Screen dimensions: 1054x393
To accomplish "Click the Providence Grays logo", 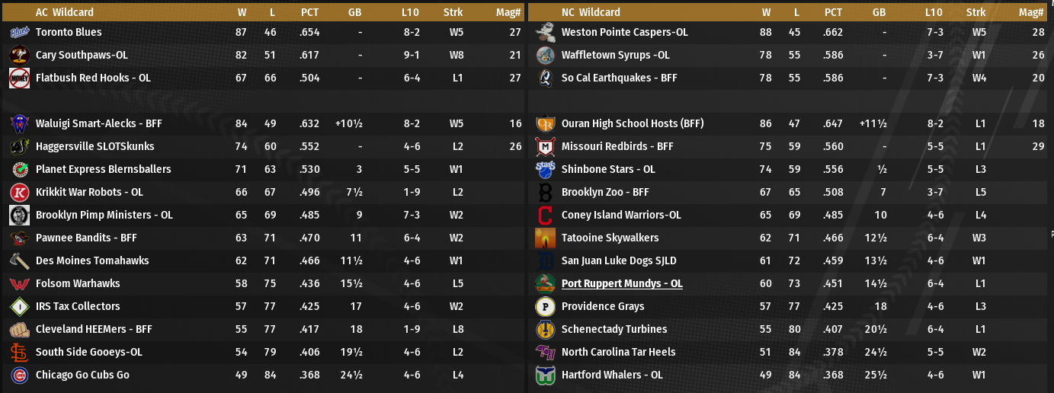I will coord(545,306).
